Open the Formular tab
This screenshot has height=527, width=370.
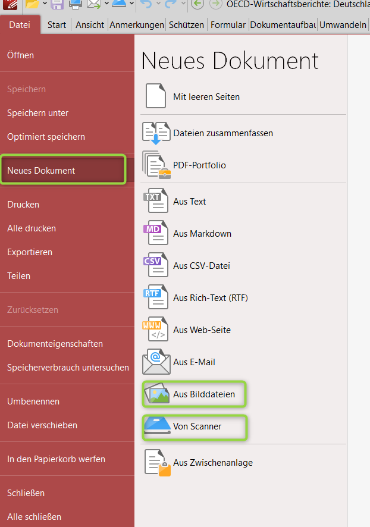(x=228, y=25)
